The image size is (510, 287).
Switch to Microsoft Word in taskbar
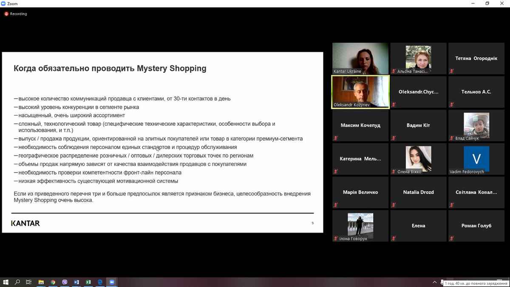pos(76,282)
